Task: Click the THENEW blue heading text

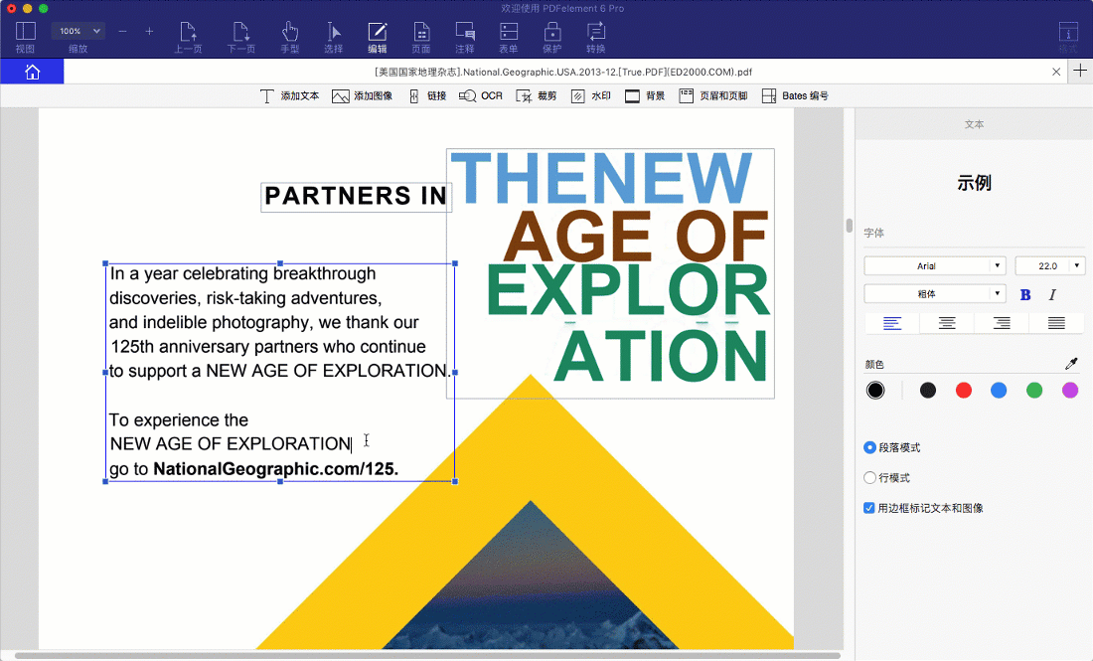Action: pos(601,179)
